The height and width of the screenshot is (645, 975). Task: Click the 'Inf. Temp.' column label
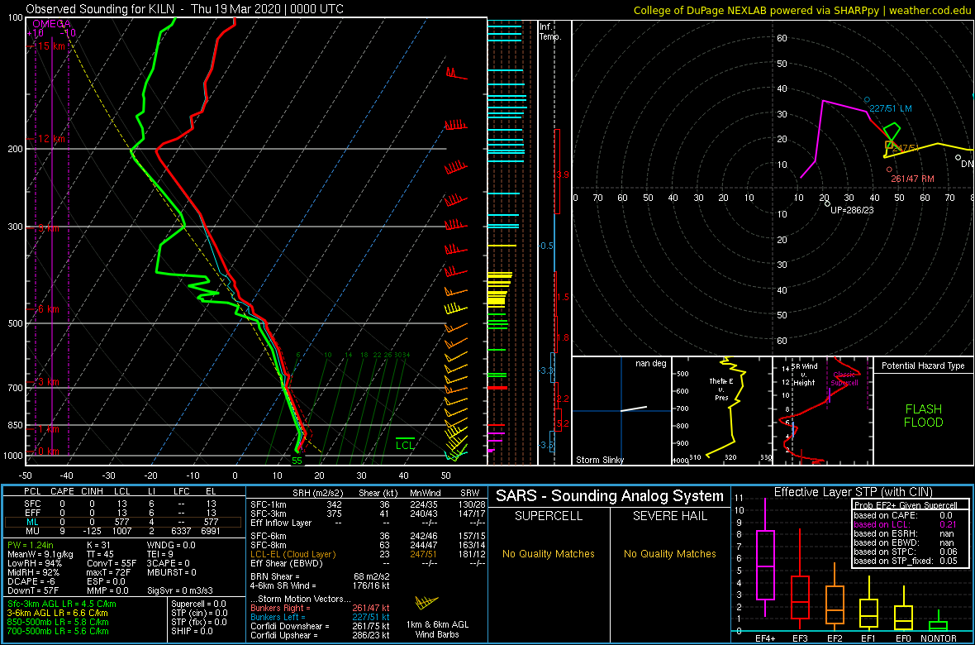(x=550, y=32)
